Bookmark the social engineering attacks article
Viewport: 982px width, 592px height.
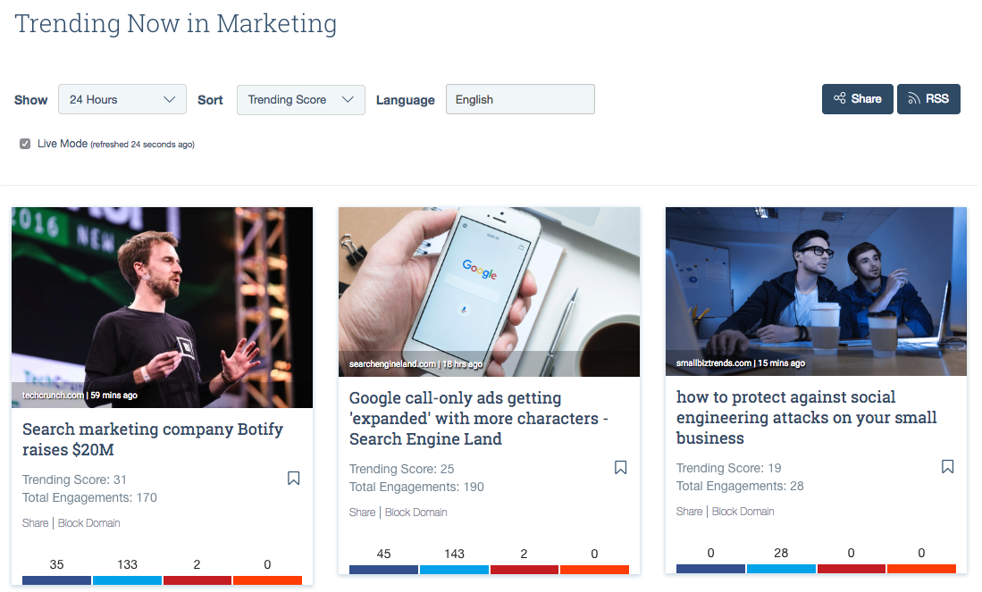pyautogui.click(x=948, y=467)
